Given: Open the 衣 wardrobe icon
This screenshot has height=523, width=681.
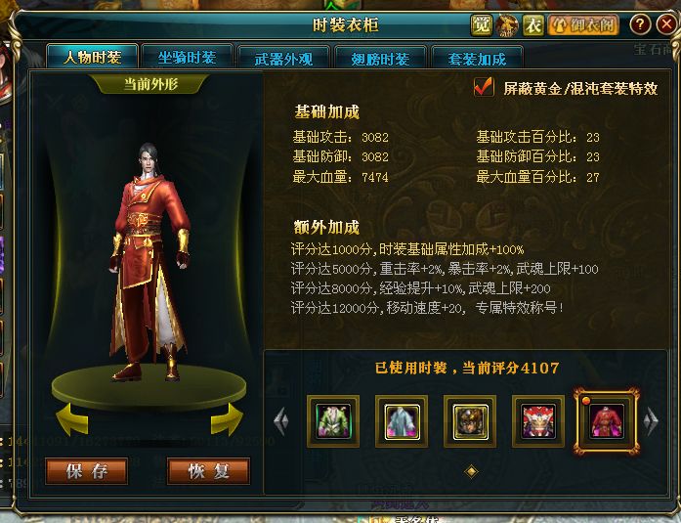Looking at the screenshot, I should (532, 25).
